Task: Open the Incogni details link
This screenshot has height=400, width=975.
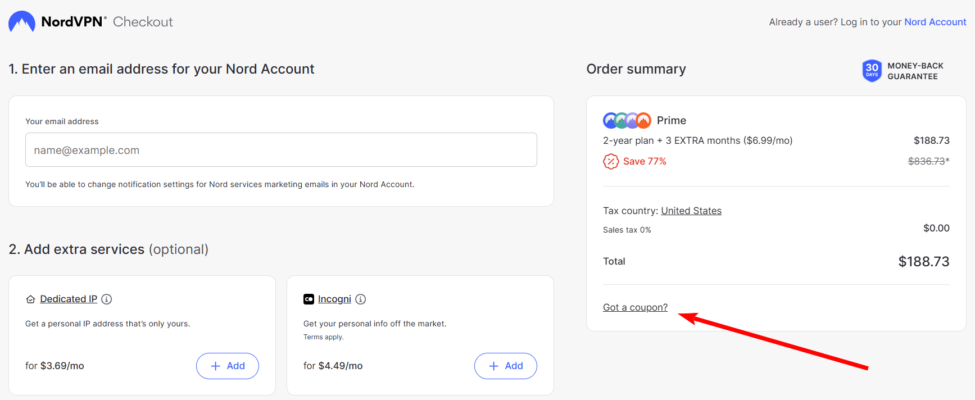Action: click(334, 299)
